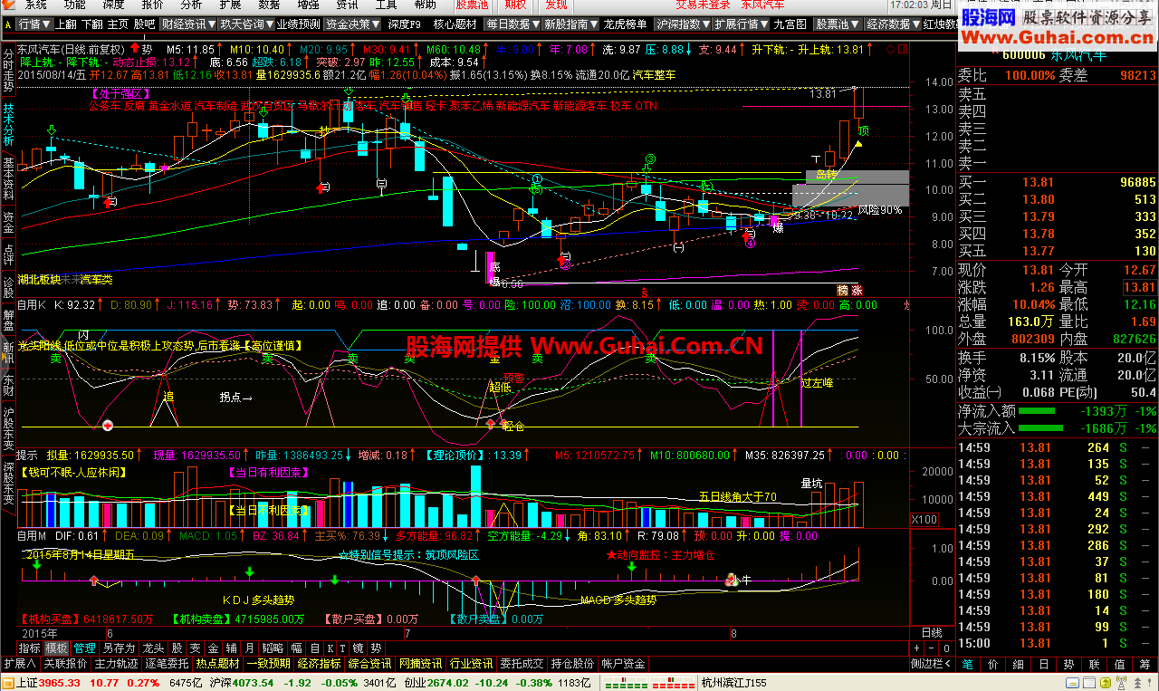Select 技术分析 side tab
The height and width of the screenshot is (691, 1159).
tap(8, 124)
